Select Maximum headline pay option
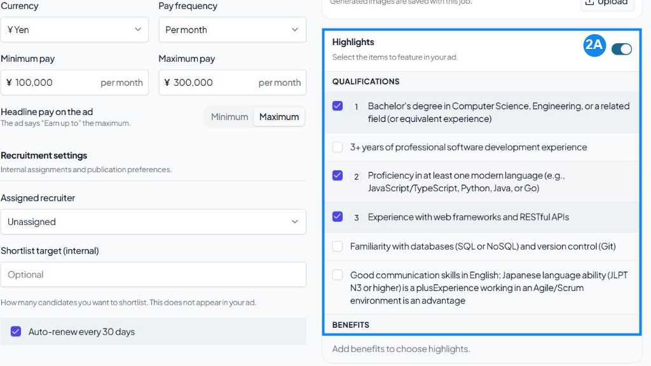 coord(279,117)
